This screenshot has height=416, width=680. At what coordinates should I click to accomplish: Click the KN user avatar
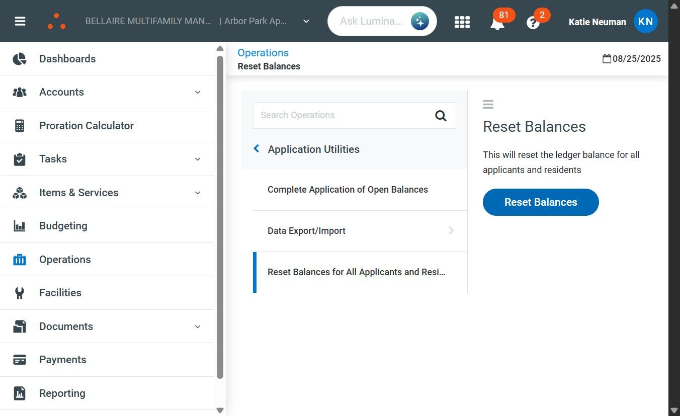point(645,21)
